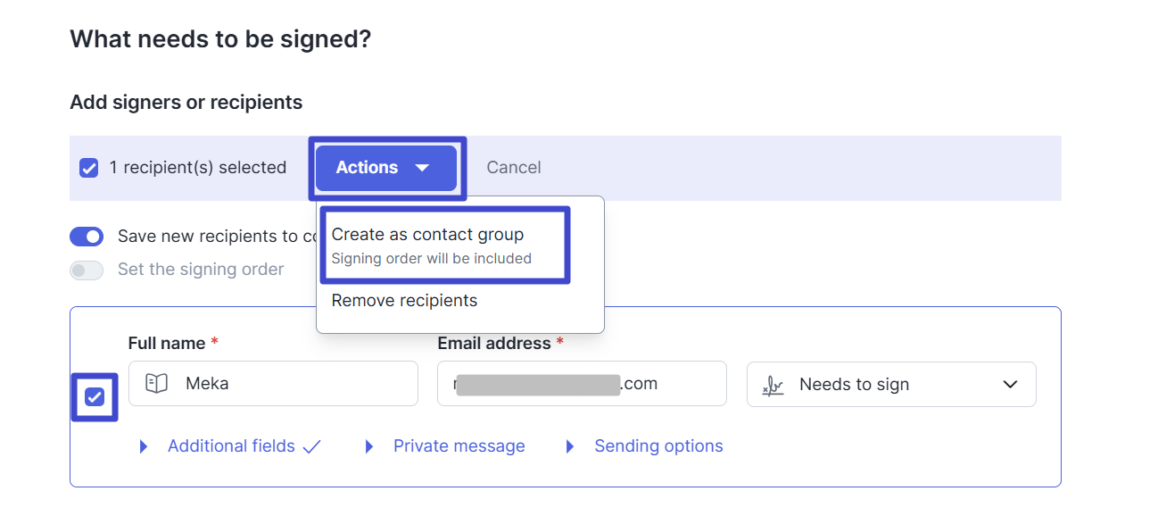1158x516 pixels.
Task: Open the Needs to sign dropdown
Action: coord(891,384)
